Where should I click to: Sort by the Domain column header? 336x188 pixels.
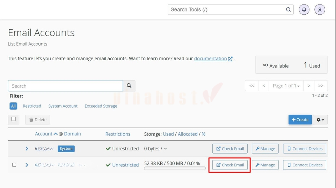(72, 134)
